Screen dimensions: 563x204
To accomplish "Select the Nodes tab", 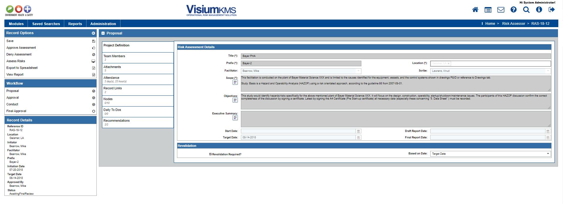I will click(x=138, y=101).
